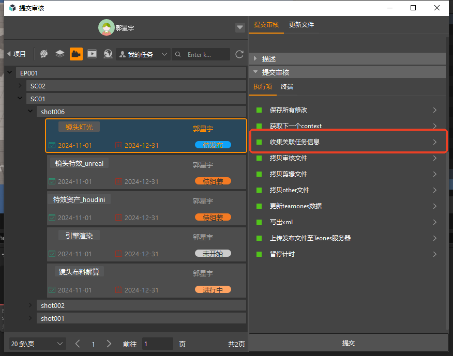453x356 pixels.
Task: Expand the shot002 node
Action: pos(31,305)
